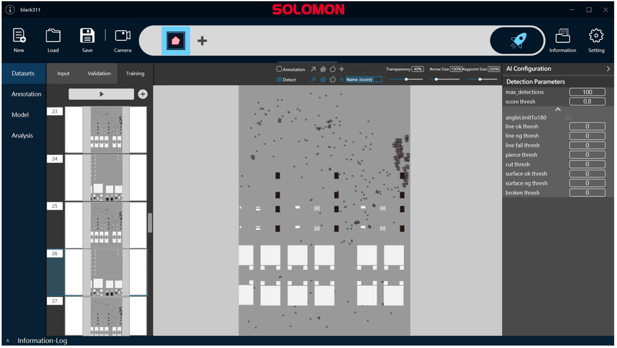Add a new tool with the plus icon
617x348 pixels.
pos(203,41)
